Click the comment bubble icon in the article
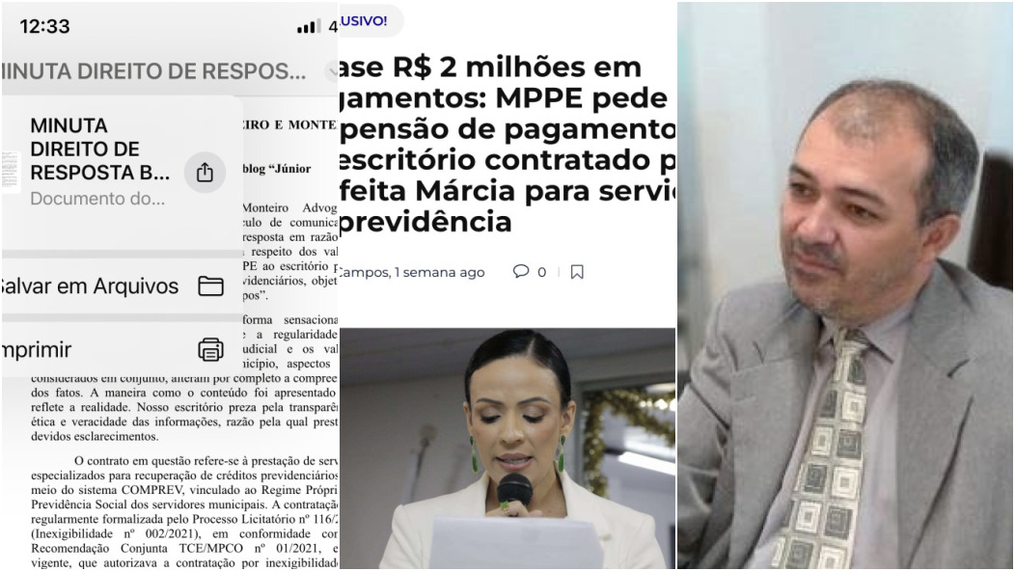This screenshot has height=571, width=1015. pos(521,271)
